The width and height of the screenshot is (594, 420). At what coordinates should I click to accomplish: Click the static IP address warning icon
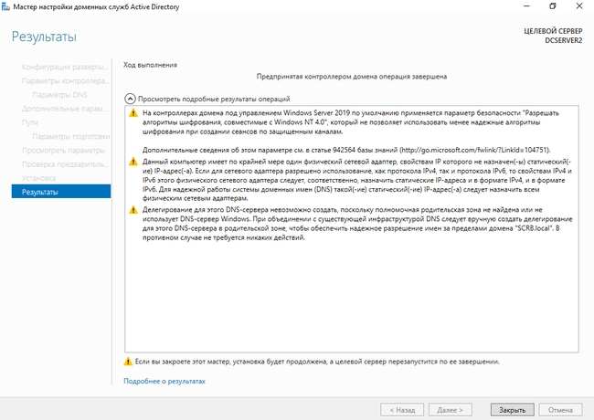point(134,162)
